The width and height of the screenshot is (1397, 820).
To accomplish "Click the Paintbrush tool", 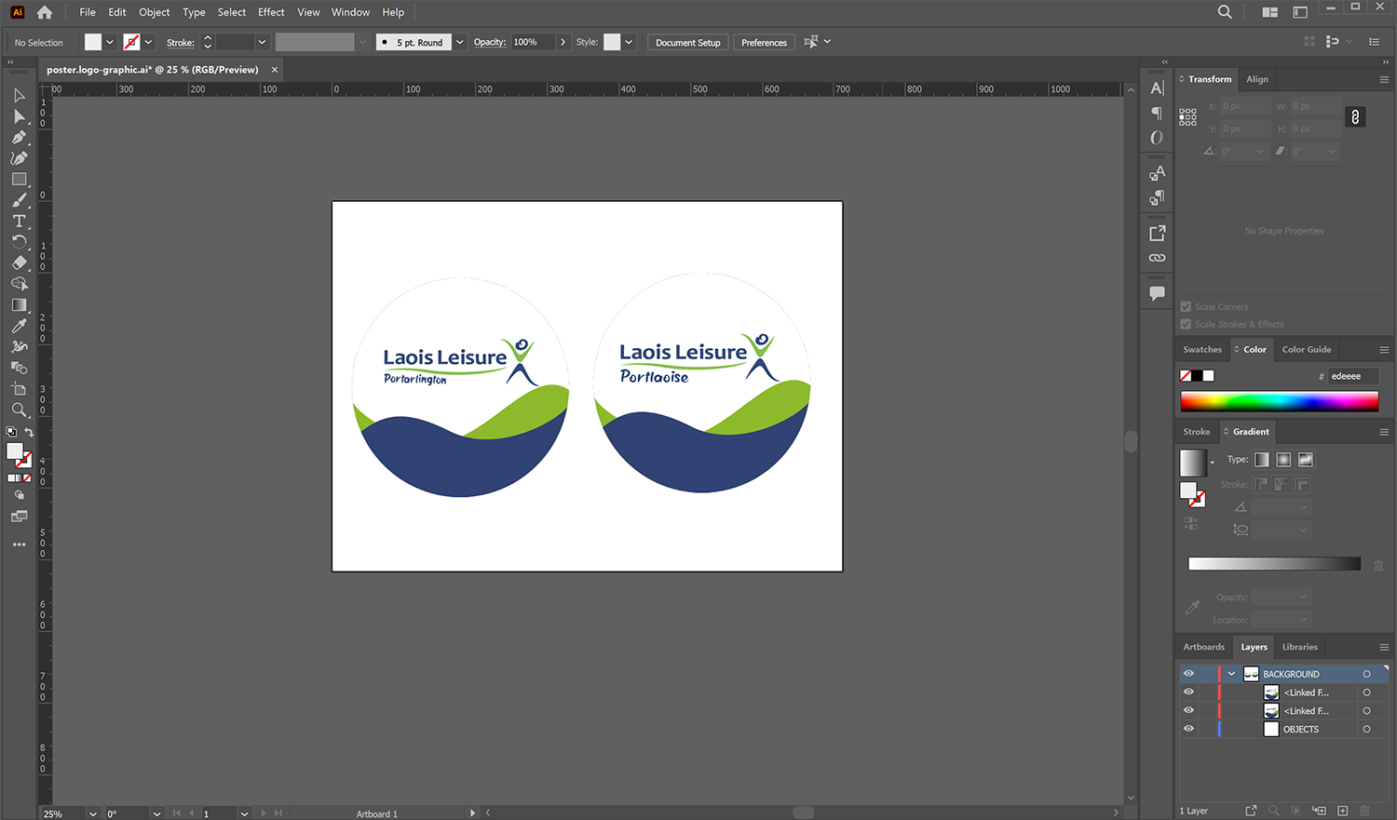I will (x=19, y=200).
